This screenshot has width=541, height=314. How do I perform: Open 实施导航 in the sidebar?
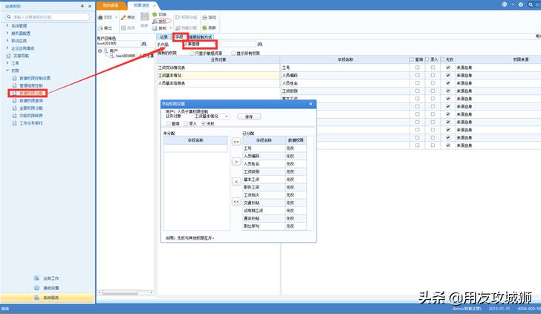21,56
